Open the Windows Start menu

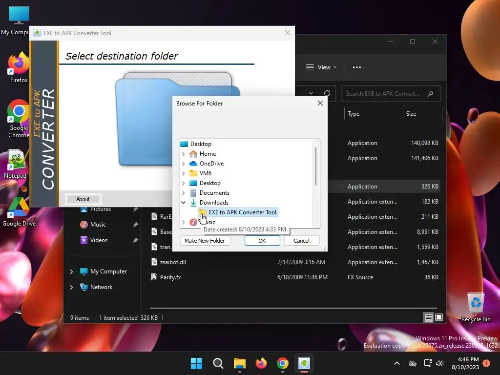[196, 363]
